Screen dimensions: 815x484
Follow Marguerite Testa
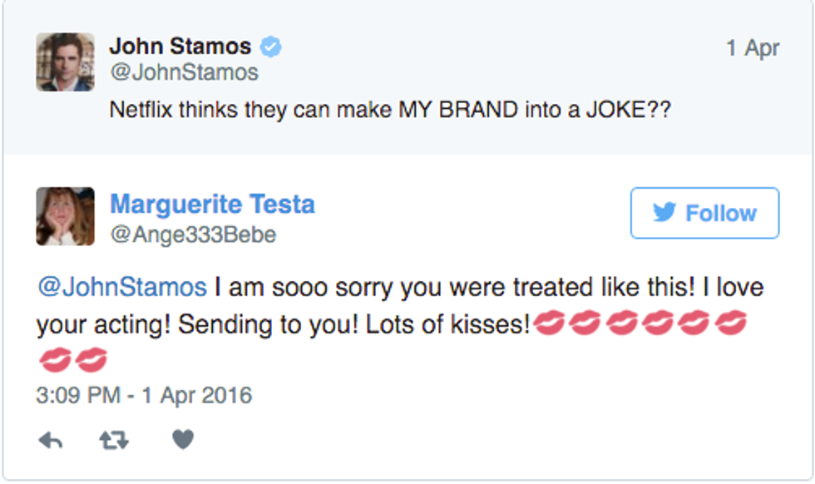(704, 213)
